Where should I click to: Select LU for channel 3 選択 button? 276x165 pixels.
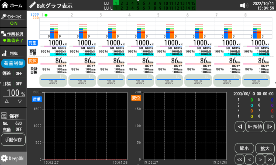pyautogui.click(x=111, y=80)
